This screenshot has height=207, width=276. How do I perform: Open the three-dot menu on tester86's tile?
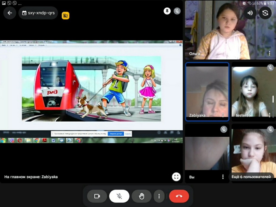pos(269,115)
